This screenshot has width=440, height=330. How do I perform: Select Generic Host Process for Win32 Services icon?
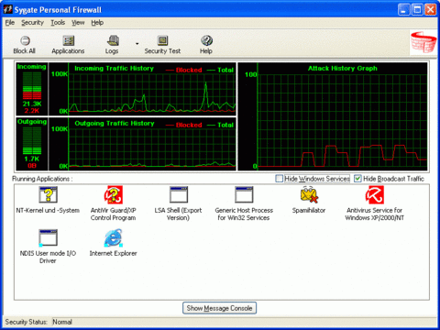pyautogui.click(x=244, y=194)
